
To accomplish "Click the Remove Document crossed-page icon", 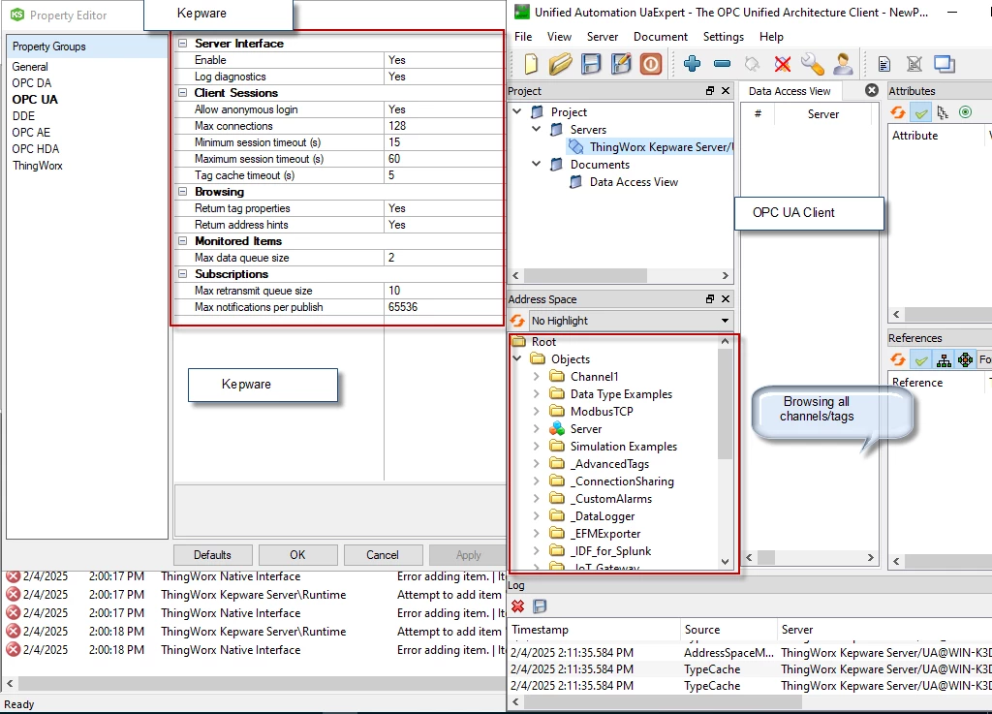I will click(914, 64).
